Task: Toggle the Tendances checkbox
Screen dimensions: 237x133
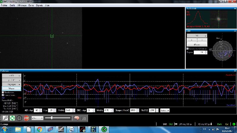Action: [x=3, y=93]
